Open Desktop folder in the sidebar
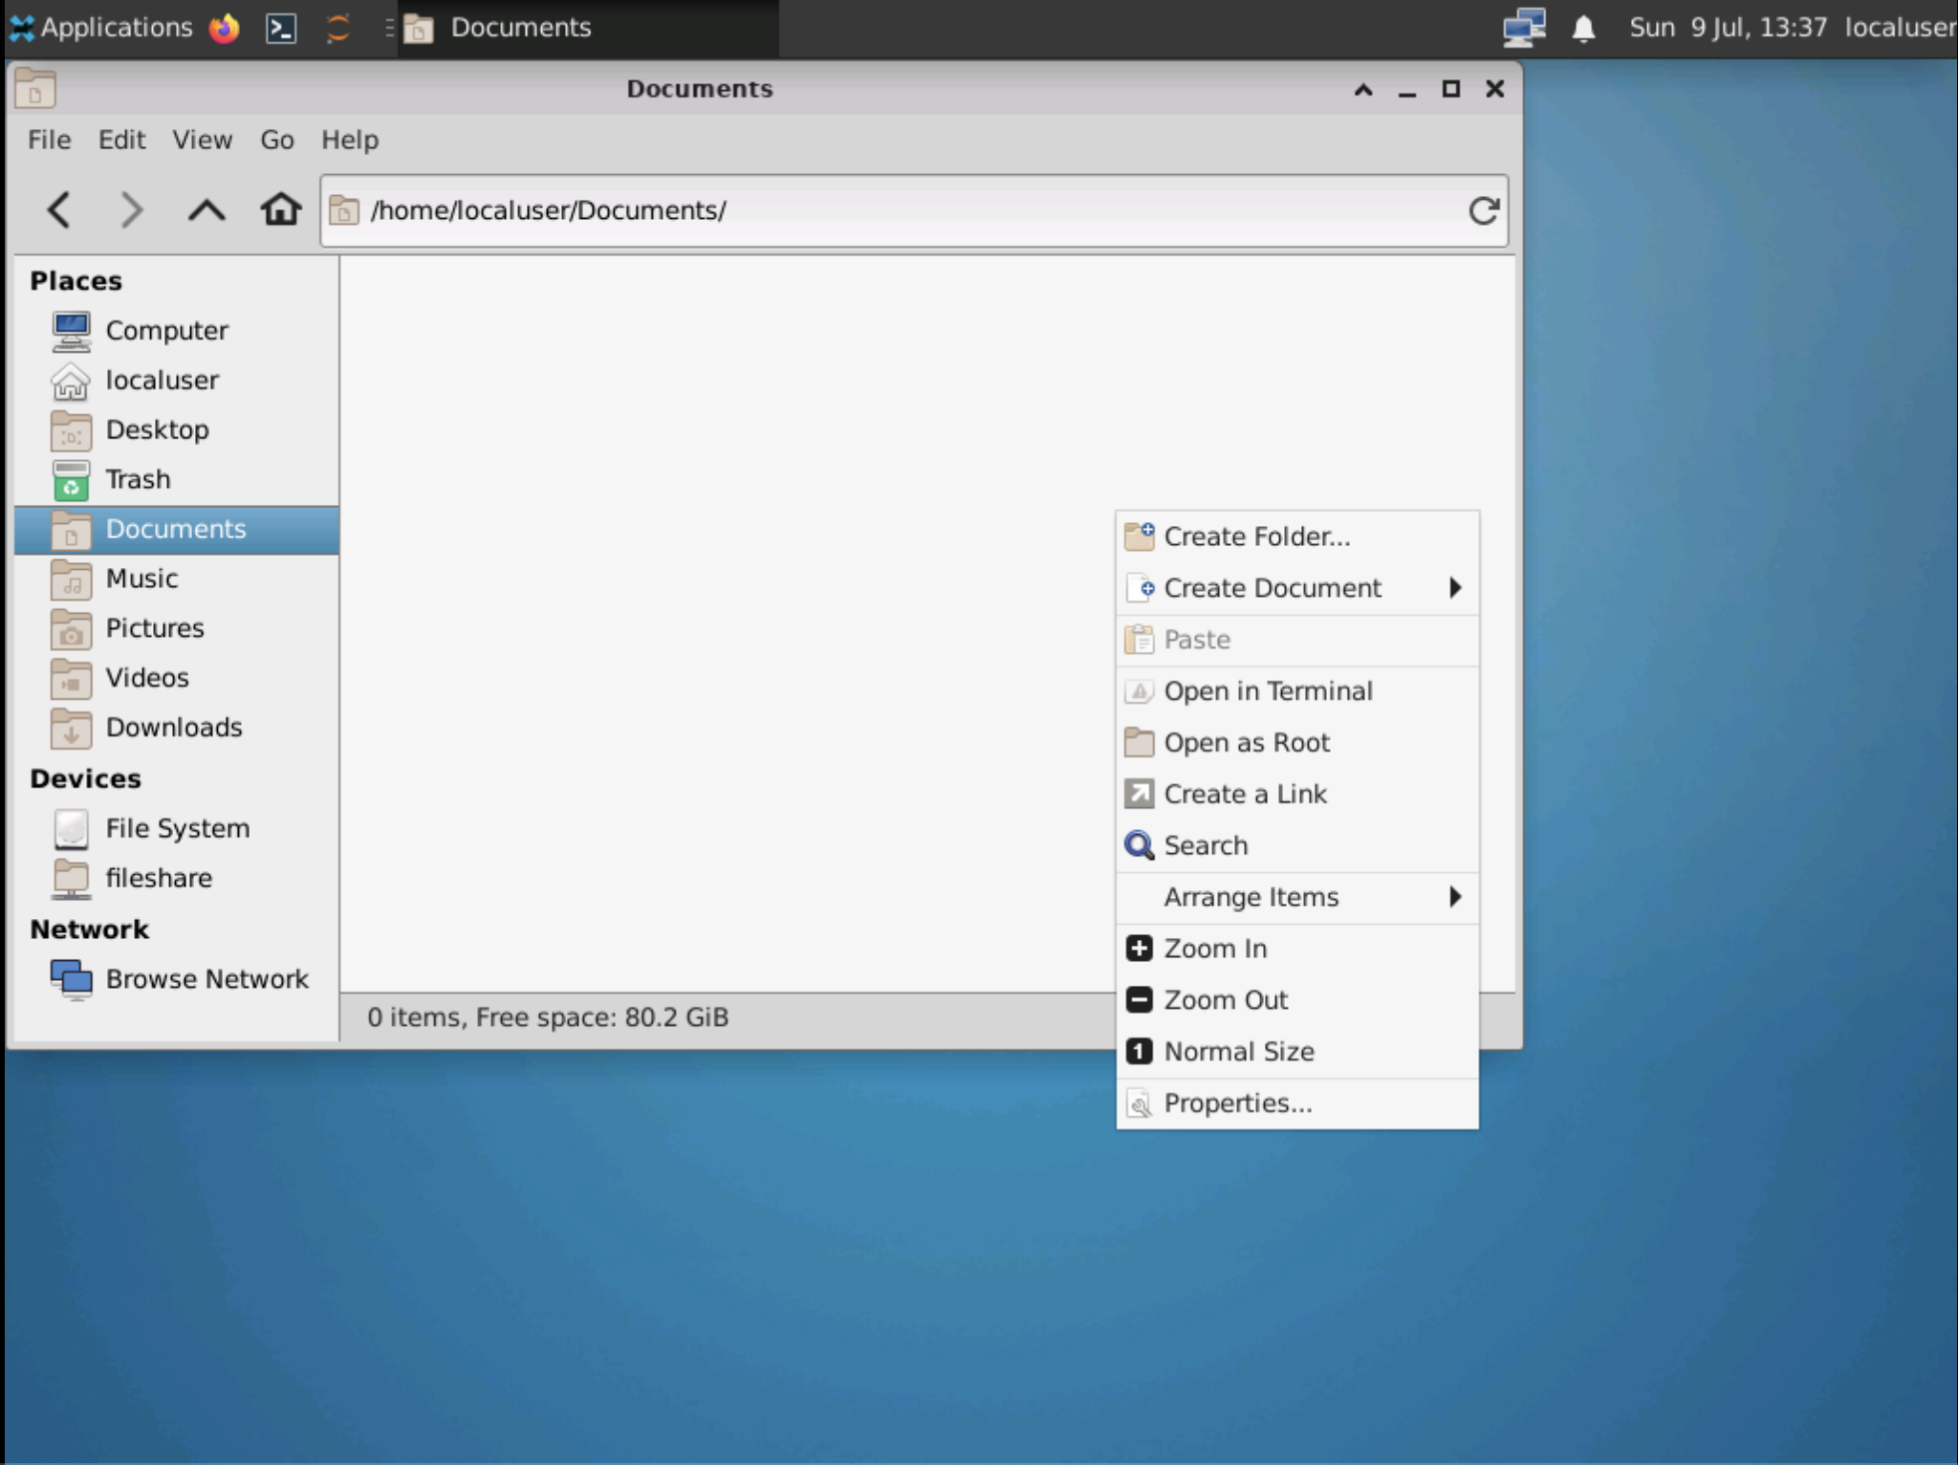 [x=177, y=430]
